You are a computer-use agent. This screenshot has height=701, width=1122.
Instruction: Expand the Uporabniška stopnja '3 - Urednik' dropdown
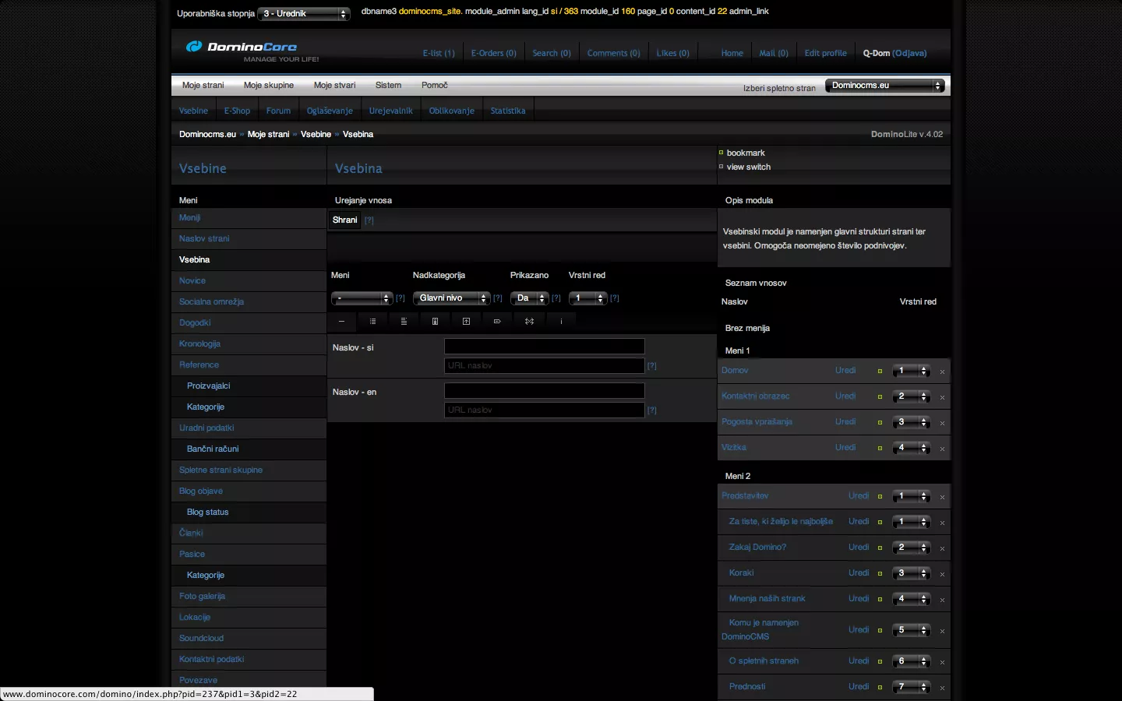click(x=304, y=14)
